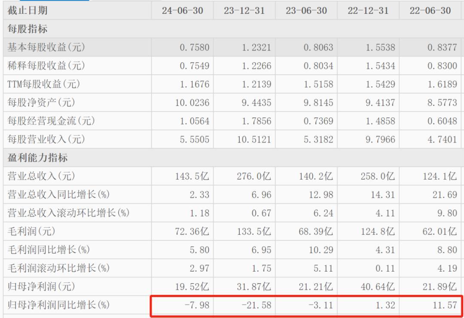Select the 23-12-31 date column header
This screenshot has height=318, width=464.
[244, 11]
